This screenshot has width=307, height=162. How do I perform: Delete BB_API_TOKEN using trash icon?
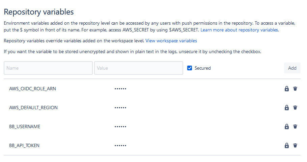click(x=295, y=145)
